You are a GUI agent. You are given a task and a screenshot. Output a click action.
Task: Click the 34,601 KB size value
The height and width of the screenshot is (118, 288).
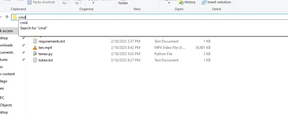click(203, 48)
